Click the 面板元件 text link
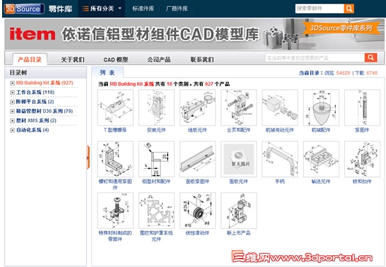Image resolution: width=386 pixels, height=267 pixels. [238, 181]
